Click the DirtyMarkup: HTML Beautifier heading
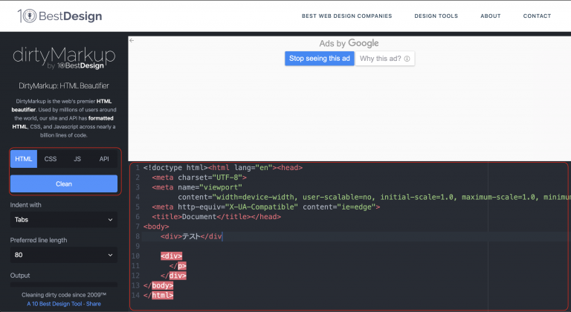The width and height of the screenshot is (571, 312). pos(64,86)
